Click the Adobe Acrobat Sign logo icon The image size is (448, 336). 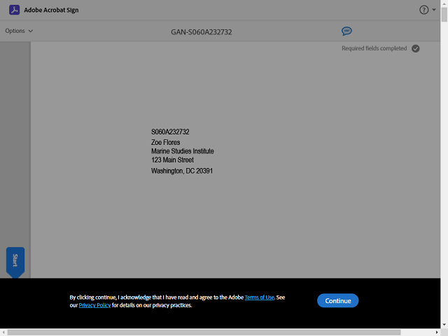pos(14,10)
